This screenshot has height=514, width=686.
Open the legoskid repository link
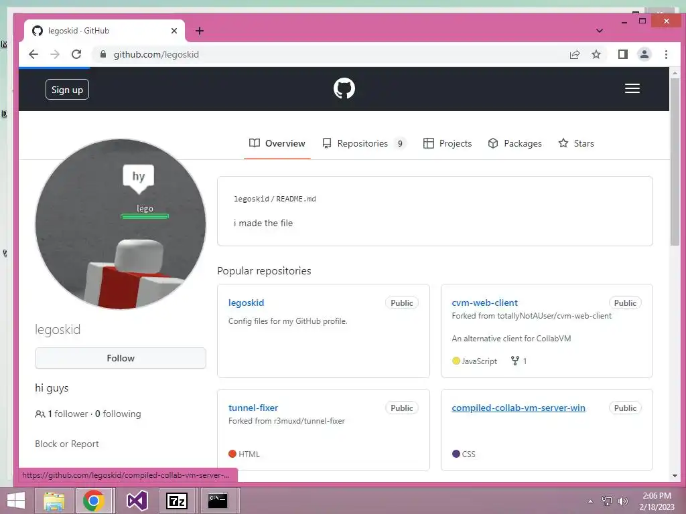click(x=246, y=303)
